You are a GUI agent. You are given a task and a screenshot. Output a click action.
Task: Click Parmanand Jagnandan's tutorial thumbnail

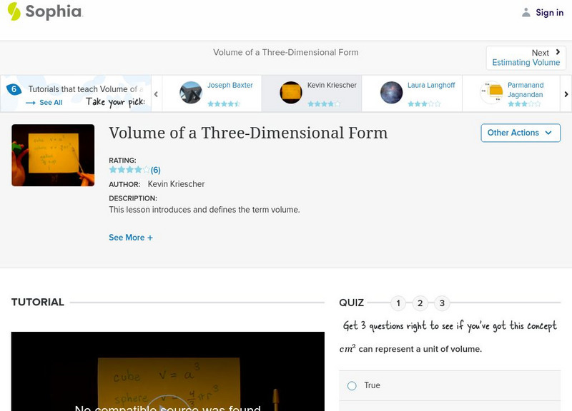point(493,90)
